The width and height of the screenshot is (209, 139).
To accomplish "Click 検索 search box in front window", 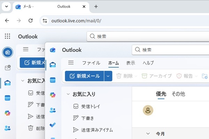I will (170, 50).
